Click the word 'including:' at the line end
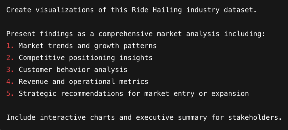Screen dimensions: 288x130 pos(244,34)
